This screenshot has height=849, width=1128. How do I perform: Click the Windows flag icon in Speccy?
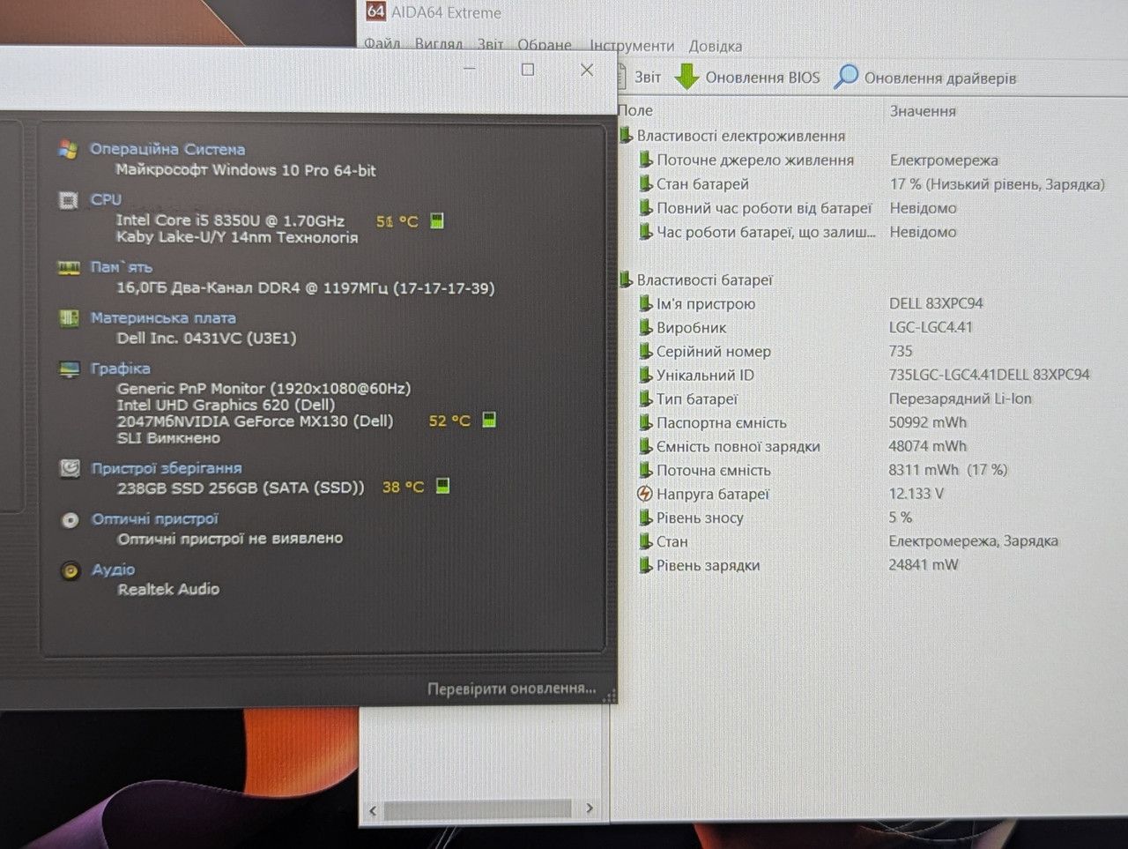(68, 149)
